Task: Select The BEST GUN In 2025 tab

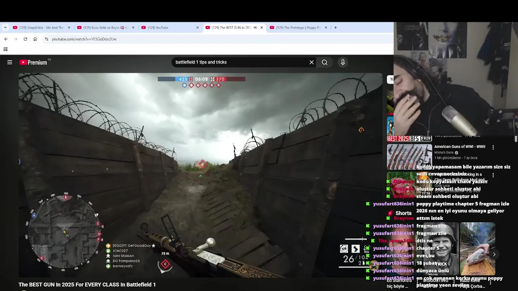Action: 229,27
